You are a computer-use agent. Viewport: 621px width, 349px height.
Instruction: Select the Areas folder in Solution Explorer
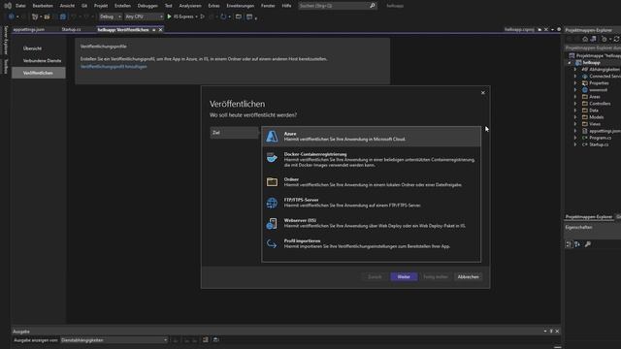pyautogui.click(x=595, y=97)
